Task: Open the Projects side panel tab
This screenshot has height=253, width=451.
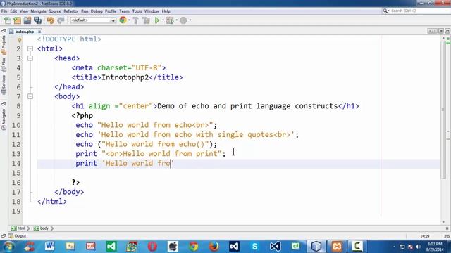Action: [x=4, y=45]
